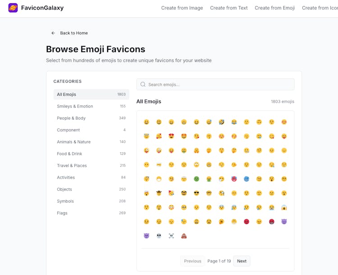Screen dimensions: 338x275
Task: Click the back arrow to Home
Action: (x=53, y=33)
